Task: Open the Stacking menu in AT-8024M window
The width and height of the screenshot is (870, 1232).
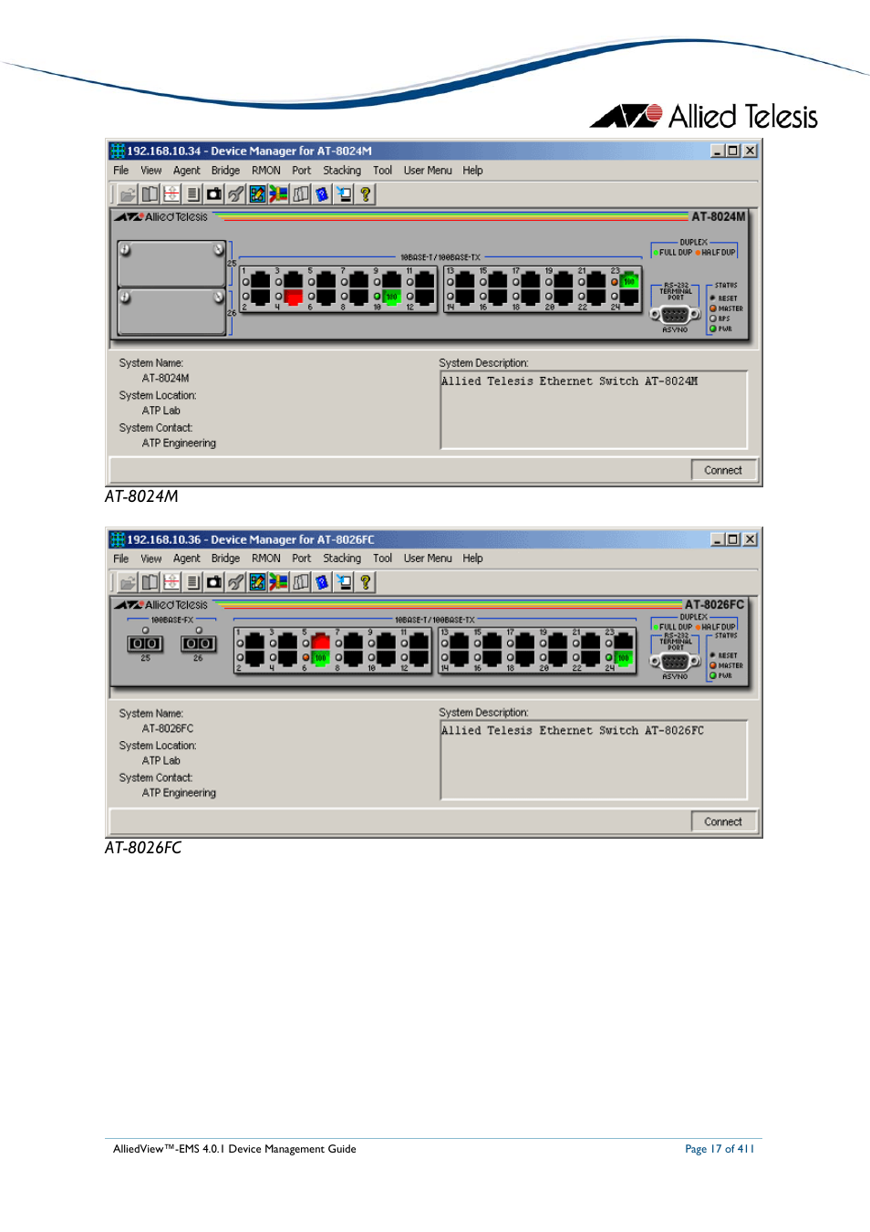Action: (x=342, y=171)
